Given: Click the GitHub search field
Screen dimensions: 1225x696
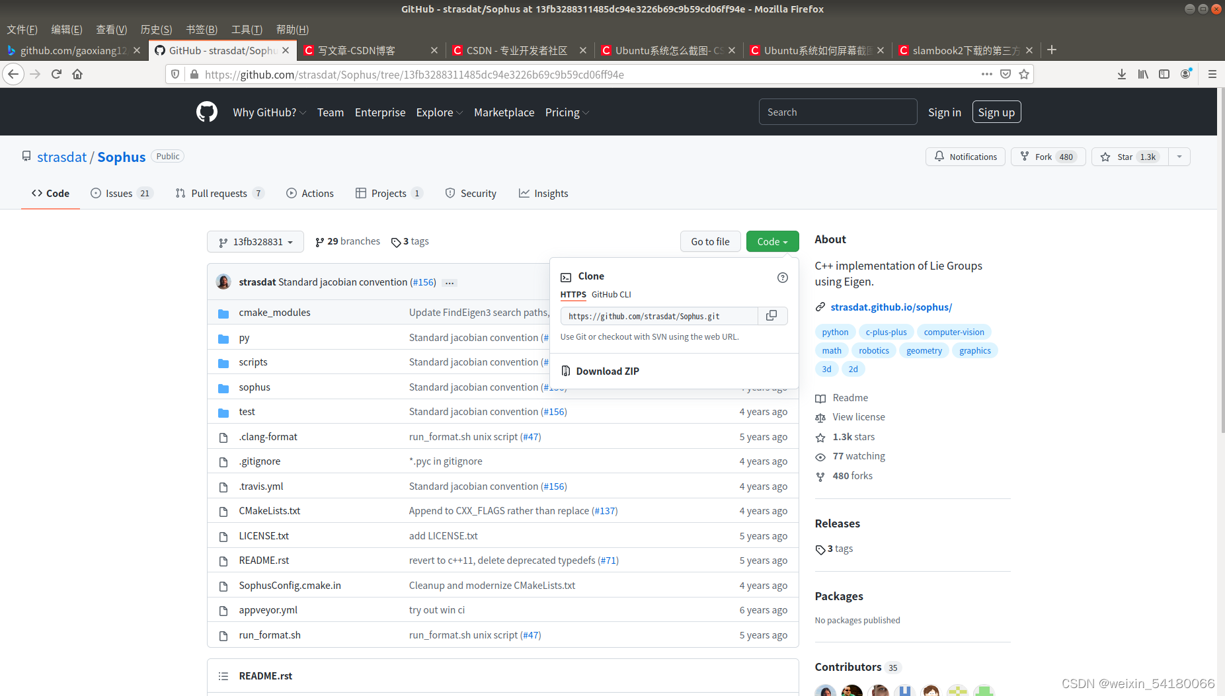Looking at the screenshot, I should point(838,112).
